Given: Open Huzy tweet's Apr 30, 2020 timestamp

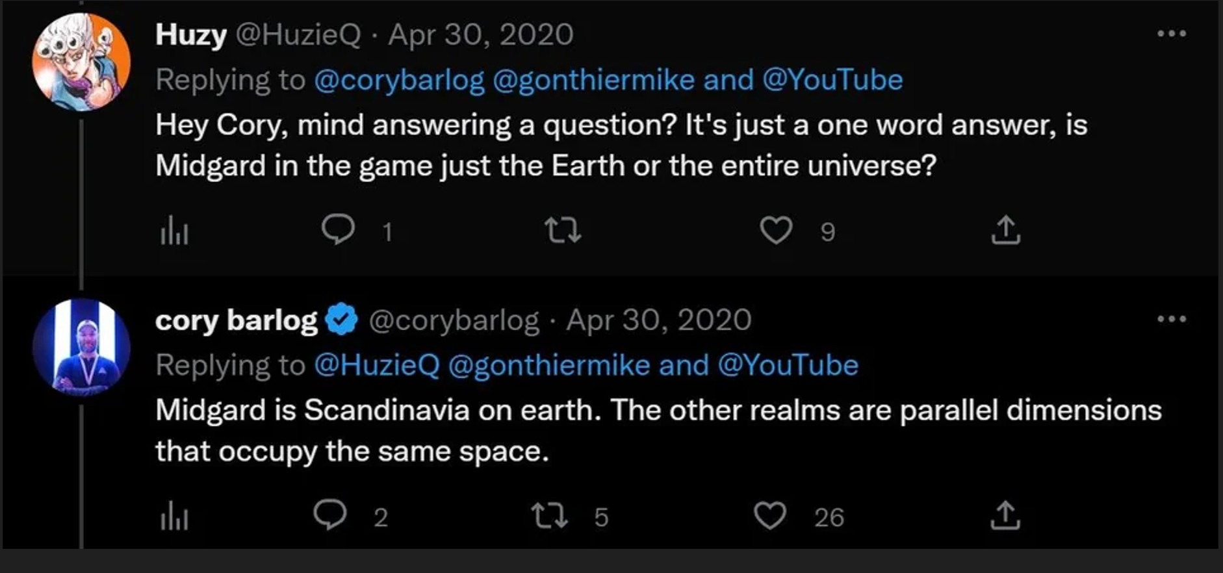Looking at the screenshot, I should click(481, 34).
